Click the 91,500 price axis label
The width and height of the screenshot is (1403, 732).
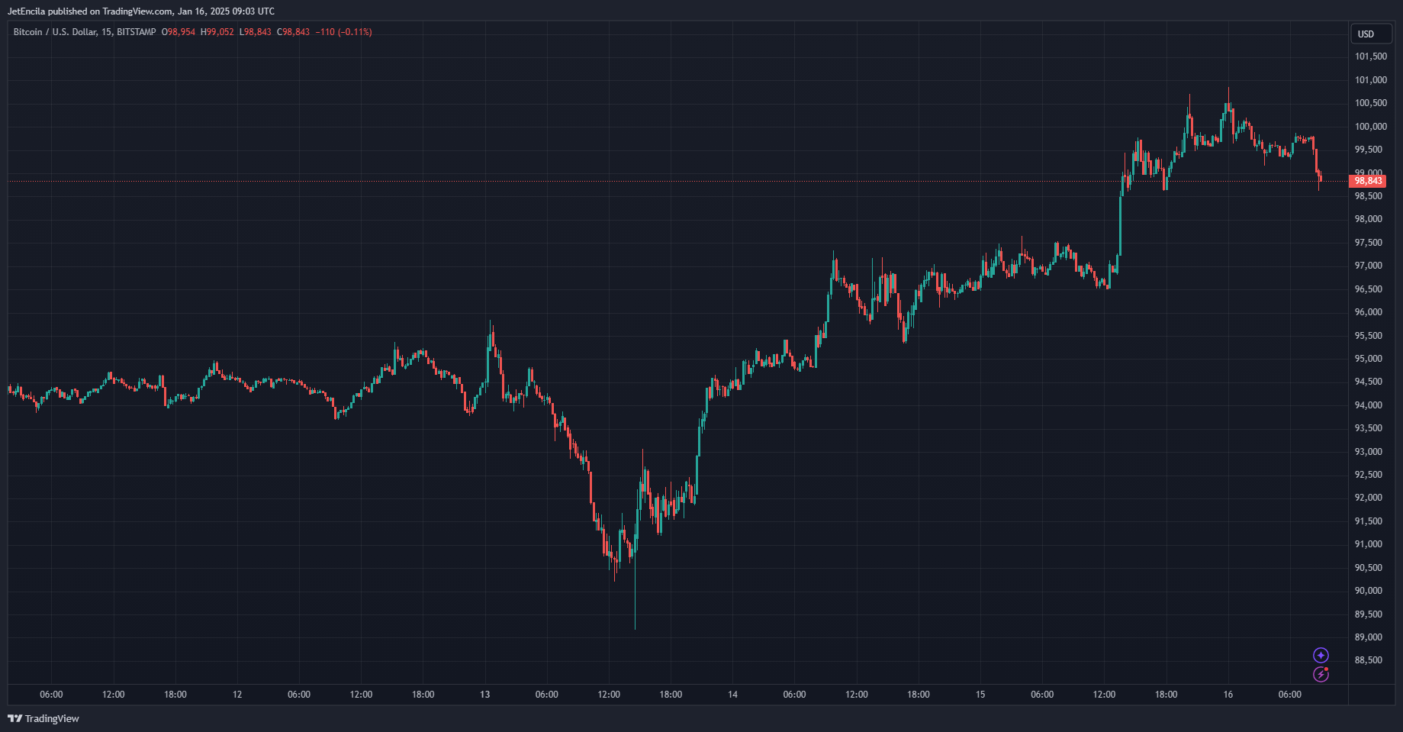[x=1369, y=521]
